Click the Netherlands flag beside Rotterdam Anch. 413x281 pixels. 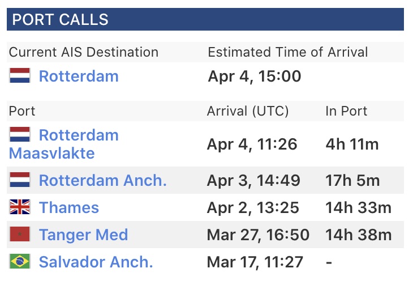click(20, 180)
